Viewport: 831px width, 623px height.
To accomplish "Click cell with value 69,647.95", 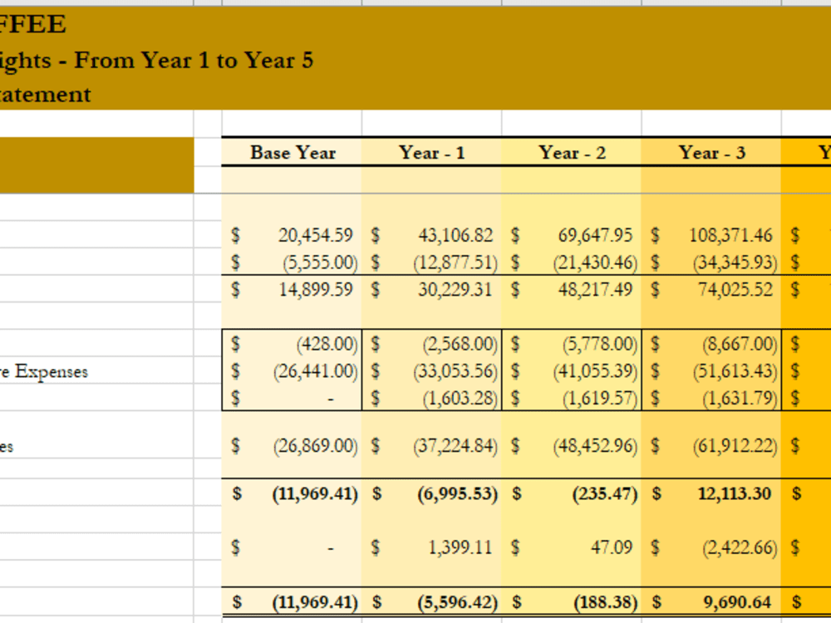I will click(572, 235).
